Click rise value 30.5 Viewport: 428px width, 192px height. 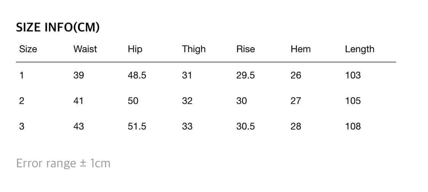(245, 126)
